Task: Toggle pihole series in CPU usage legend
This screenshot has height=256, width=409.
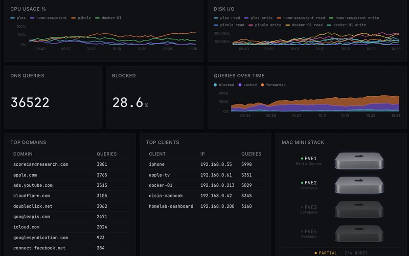Action: pos(81,18)
